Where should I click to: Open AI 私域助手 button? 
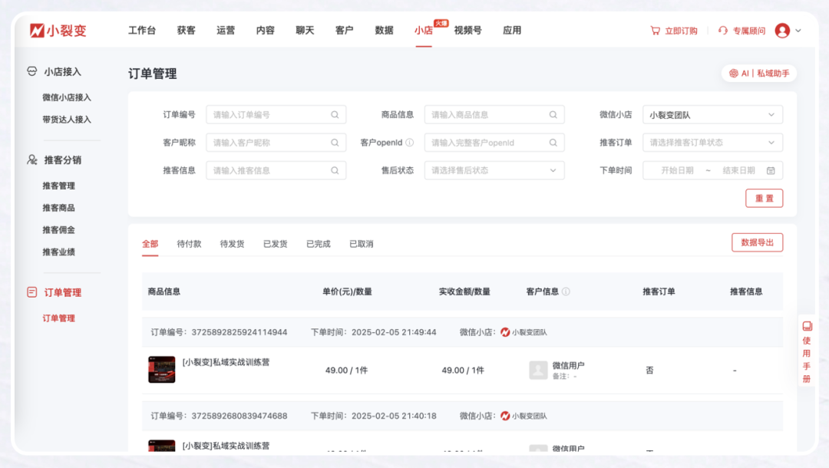759,74
